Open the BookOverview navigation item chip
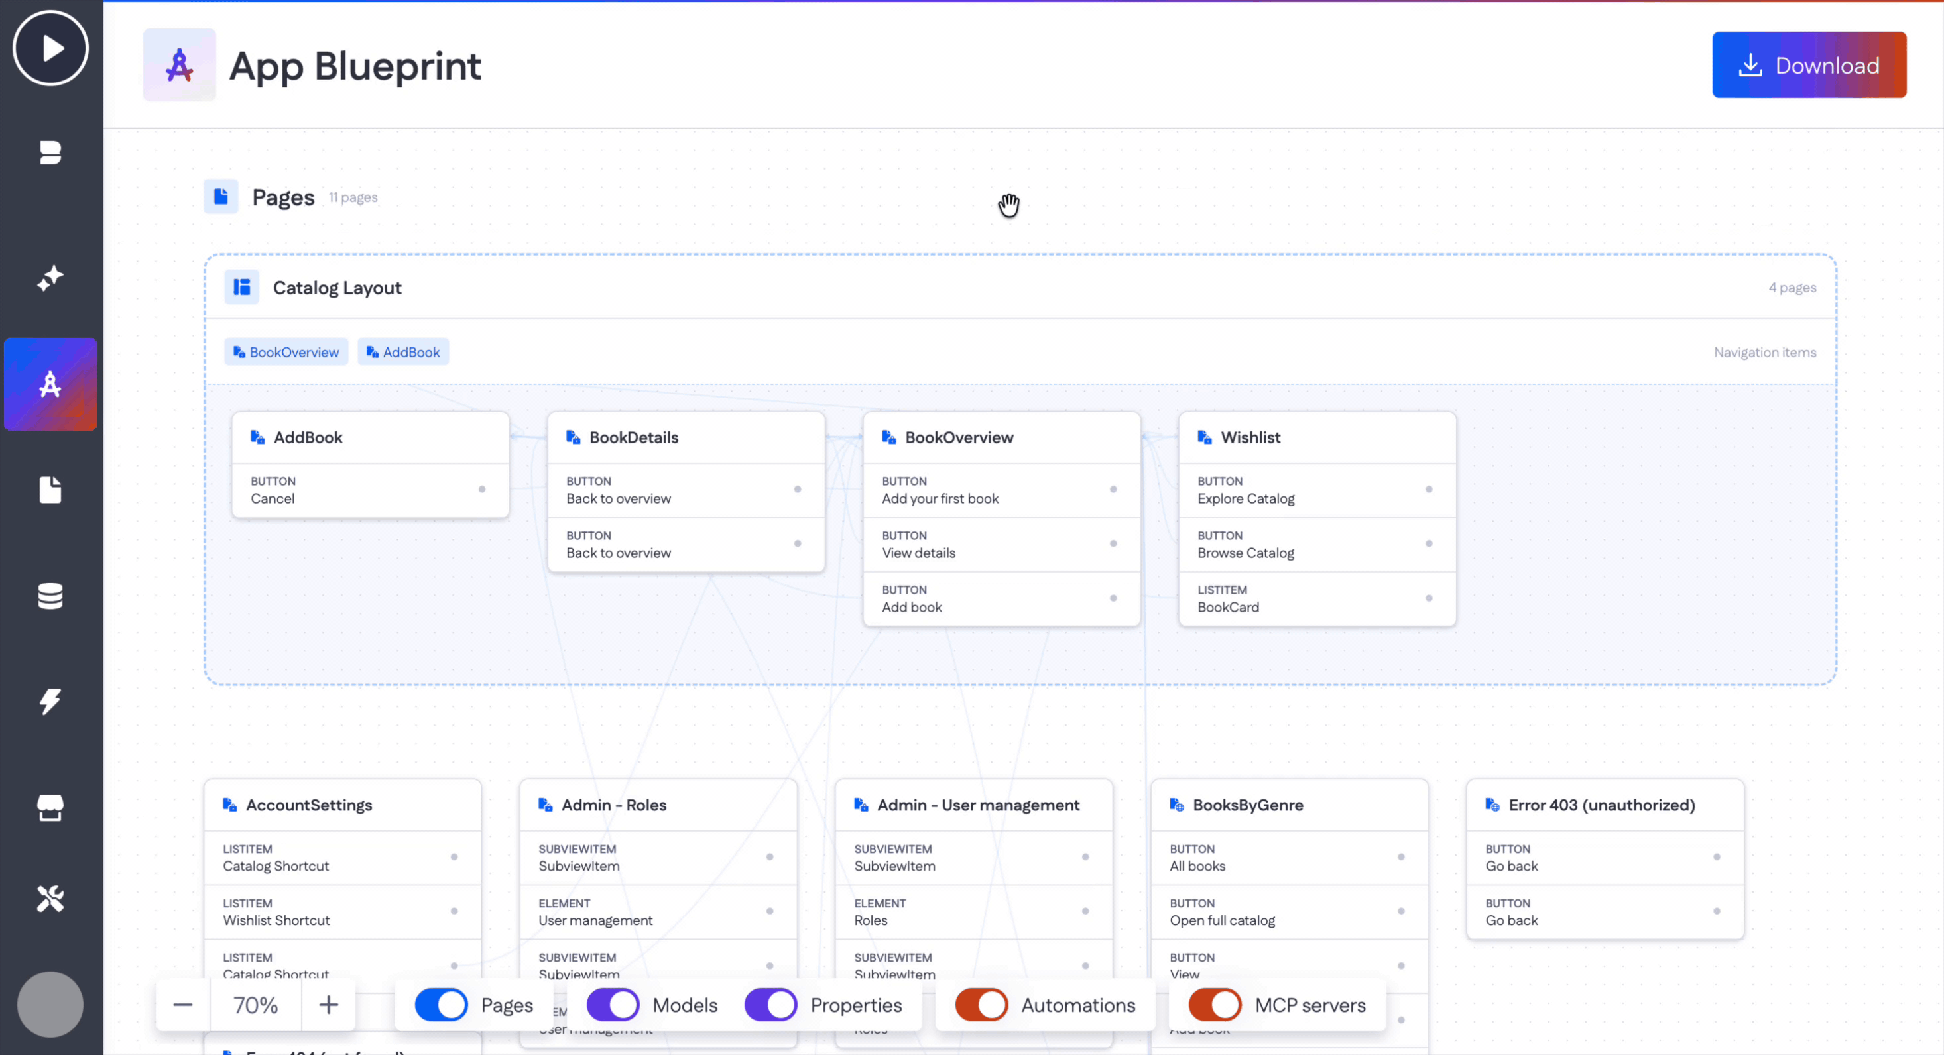 tap(286, 352)
